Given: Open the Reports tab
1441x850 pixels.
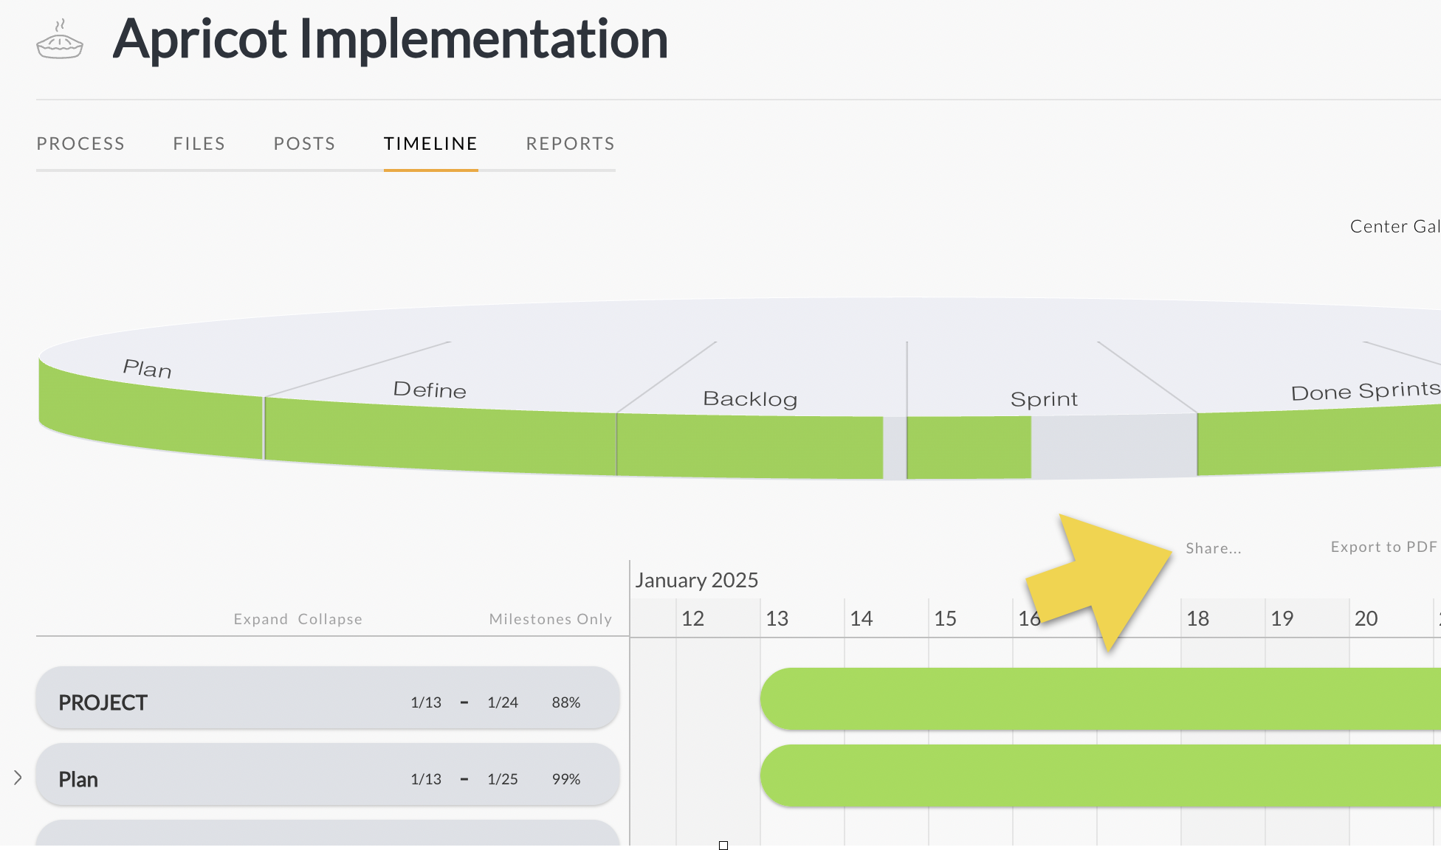Looking at the screenshot, I should 570,144.
